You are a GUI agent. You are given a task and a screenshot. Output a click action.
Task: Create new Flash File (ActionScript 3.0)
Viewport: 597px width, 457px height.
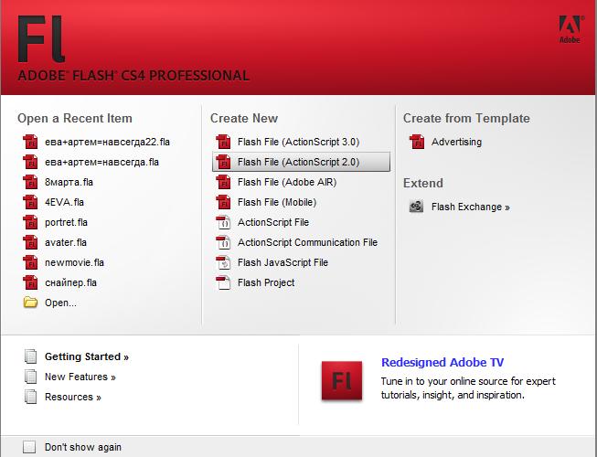298,142
